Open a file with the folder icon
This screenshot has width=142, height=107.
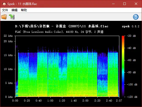[x=4, y=17]
